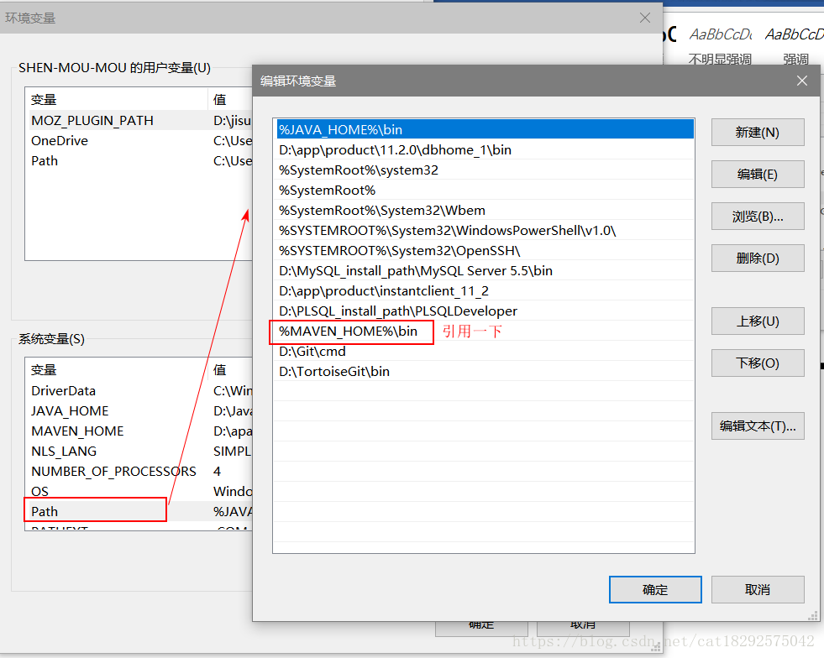Click 值 column header in system variables
The image size is (824, 658).
(x=230, y=369)
